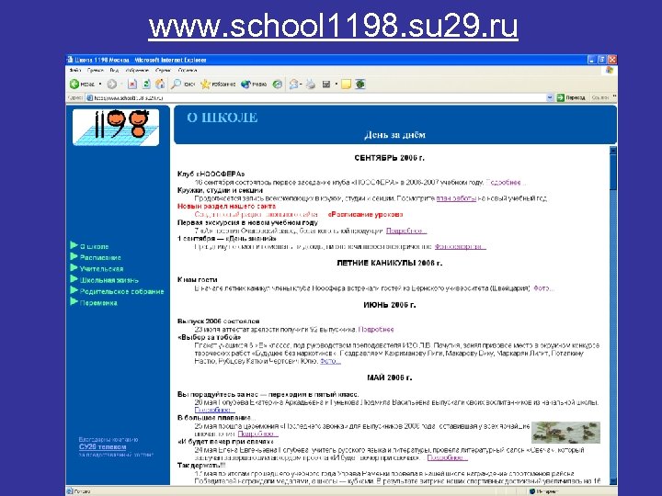This screenshot has width=662, height=496.
Task: Click the День за днём header text
Action: 394,135
